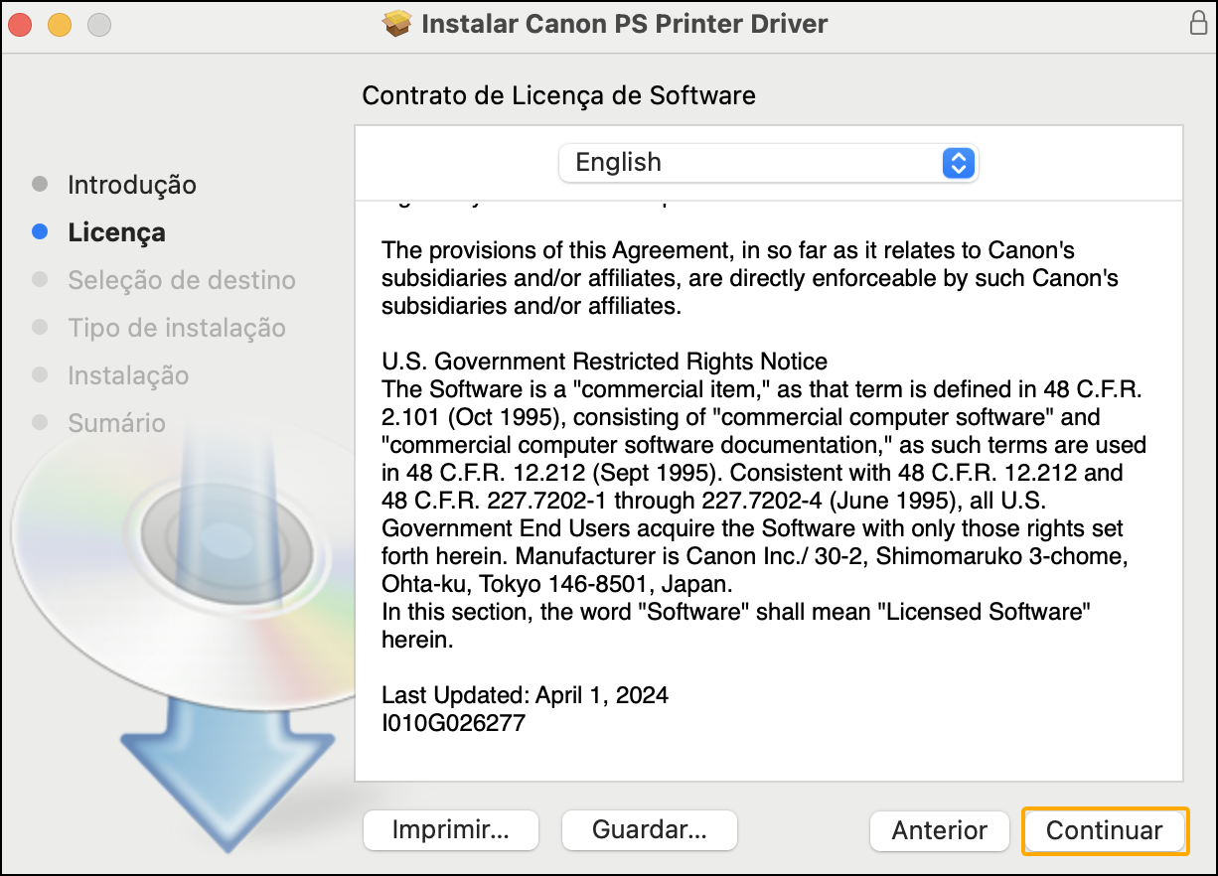Open the English language dropdown
Viewport: 1218px width, 876px height.
[x=768, y=163]
